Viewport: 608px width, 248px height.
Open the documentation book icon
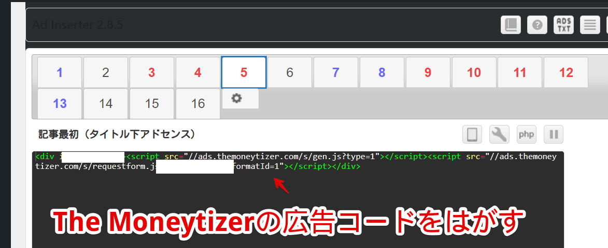(511, 25)
